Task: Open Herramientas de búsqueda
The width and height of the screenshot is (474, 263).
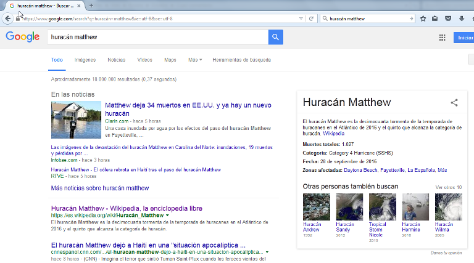Action: coord(241,60)
